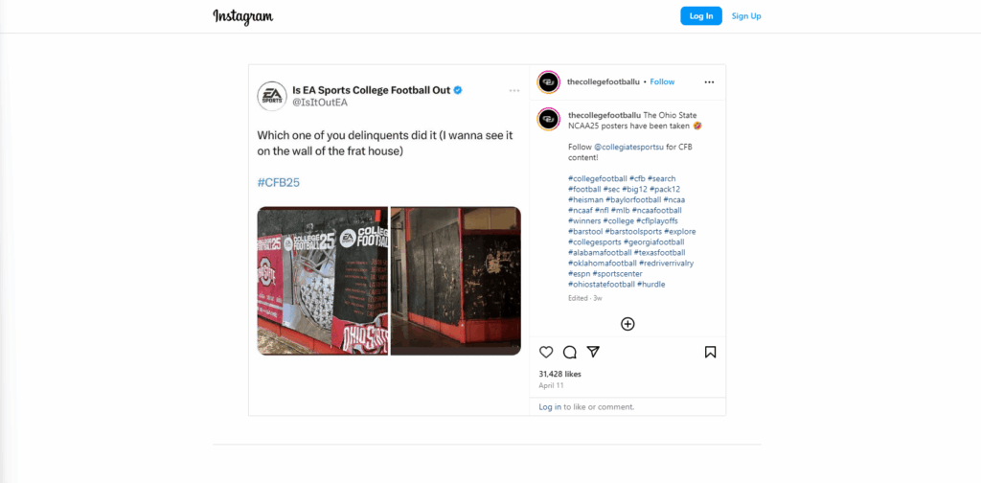Open comments via speech bubble icon
This screenshot has width=981, height=483.
pyautogui.click(x=569, y=353)
